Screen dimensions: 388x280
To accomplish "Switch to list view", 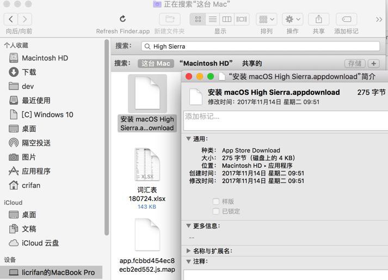I will (213, 19).
